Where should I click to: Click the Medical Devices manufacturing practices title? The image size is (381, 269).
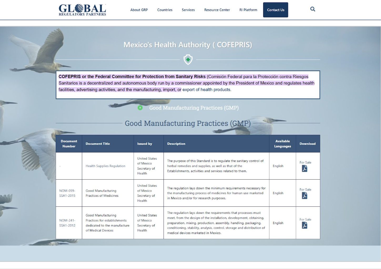tap(108, 223)
